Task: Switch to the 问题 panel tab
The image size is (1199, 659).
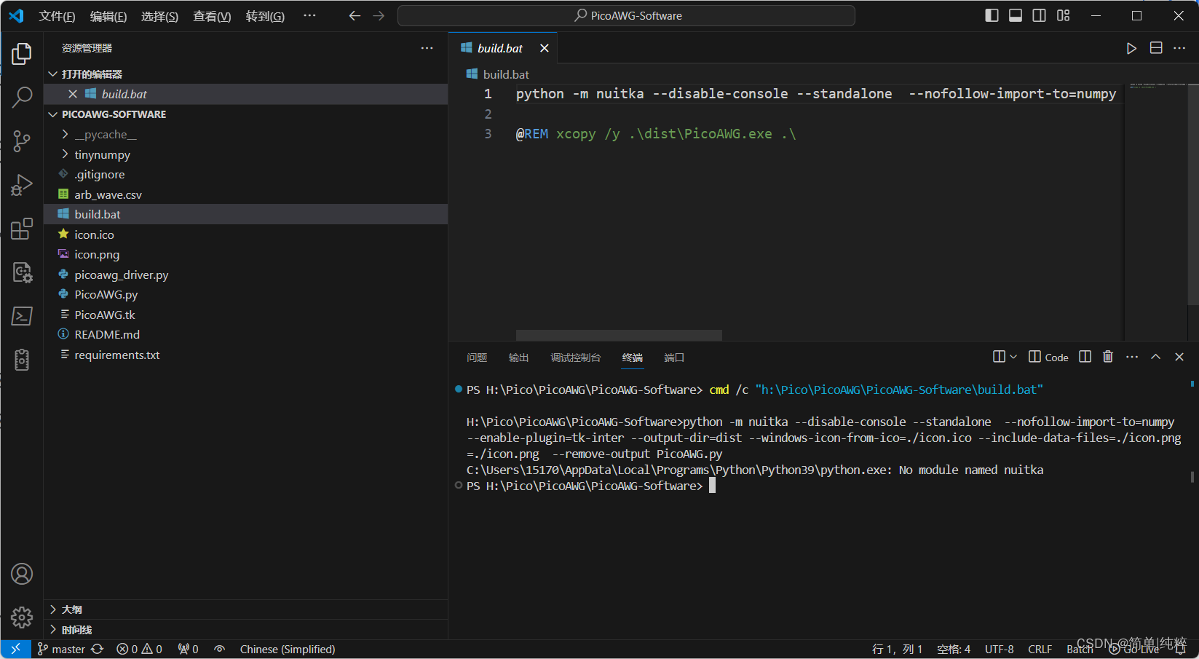Action: [x=477, y=358]
